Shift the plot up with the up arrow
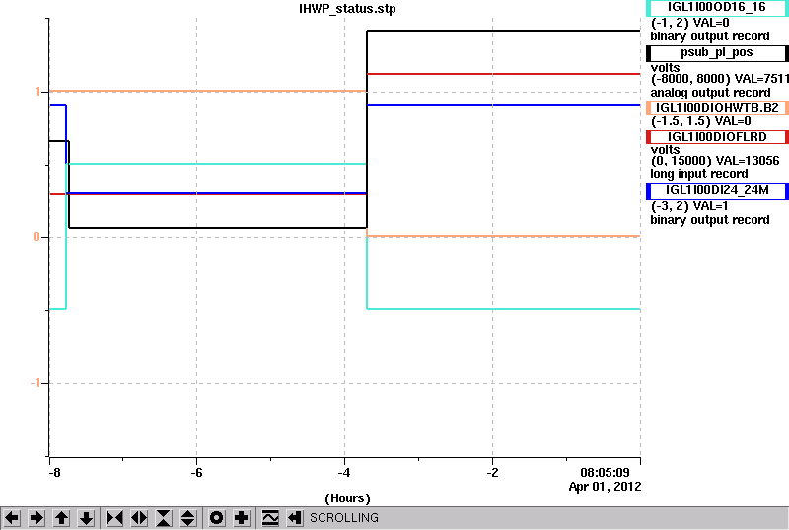This screenshot has height=530, width=789. [61, 518]
